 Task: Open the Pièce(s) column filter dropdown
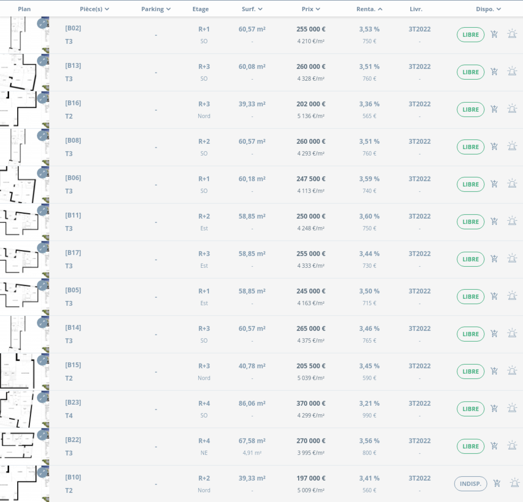[x=95, y=9]
